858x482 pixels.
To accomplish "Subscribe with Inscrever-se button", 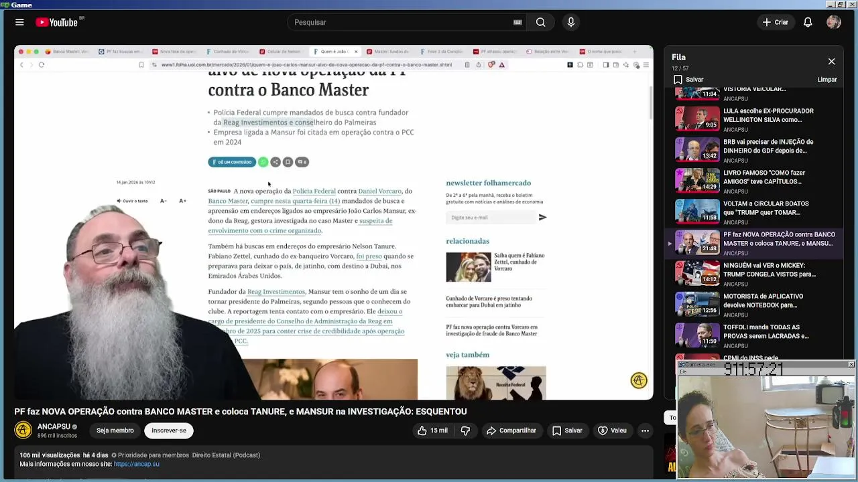I will [x=169, y=430].
